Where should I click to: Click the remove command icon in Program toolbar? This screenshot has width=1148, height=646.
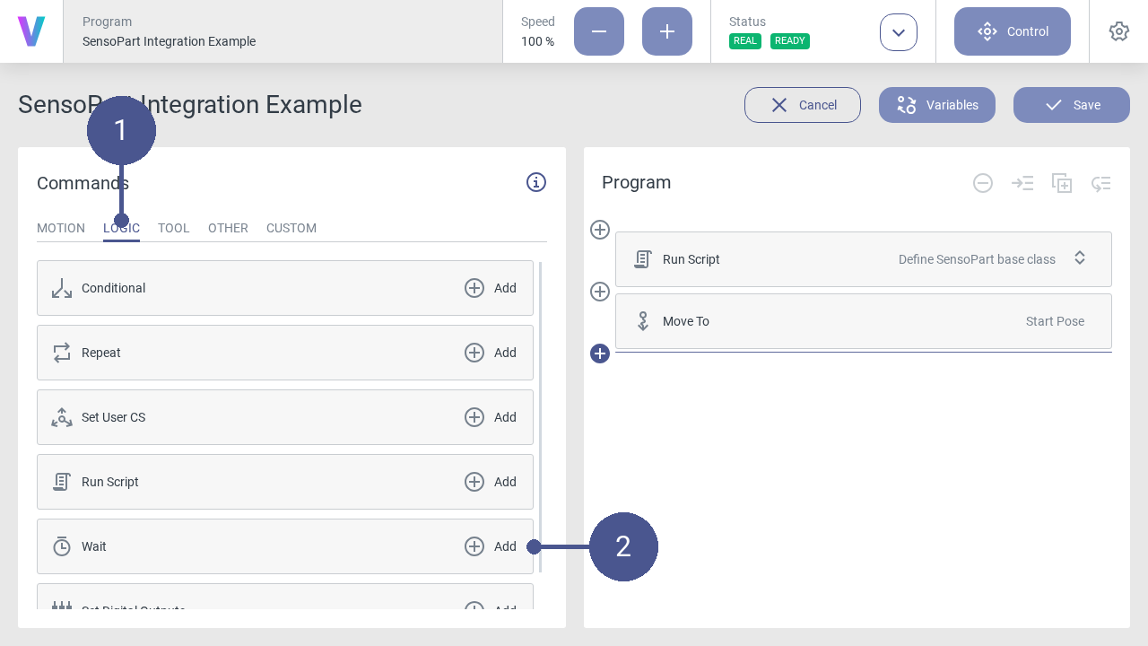(x=983, y=183)
